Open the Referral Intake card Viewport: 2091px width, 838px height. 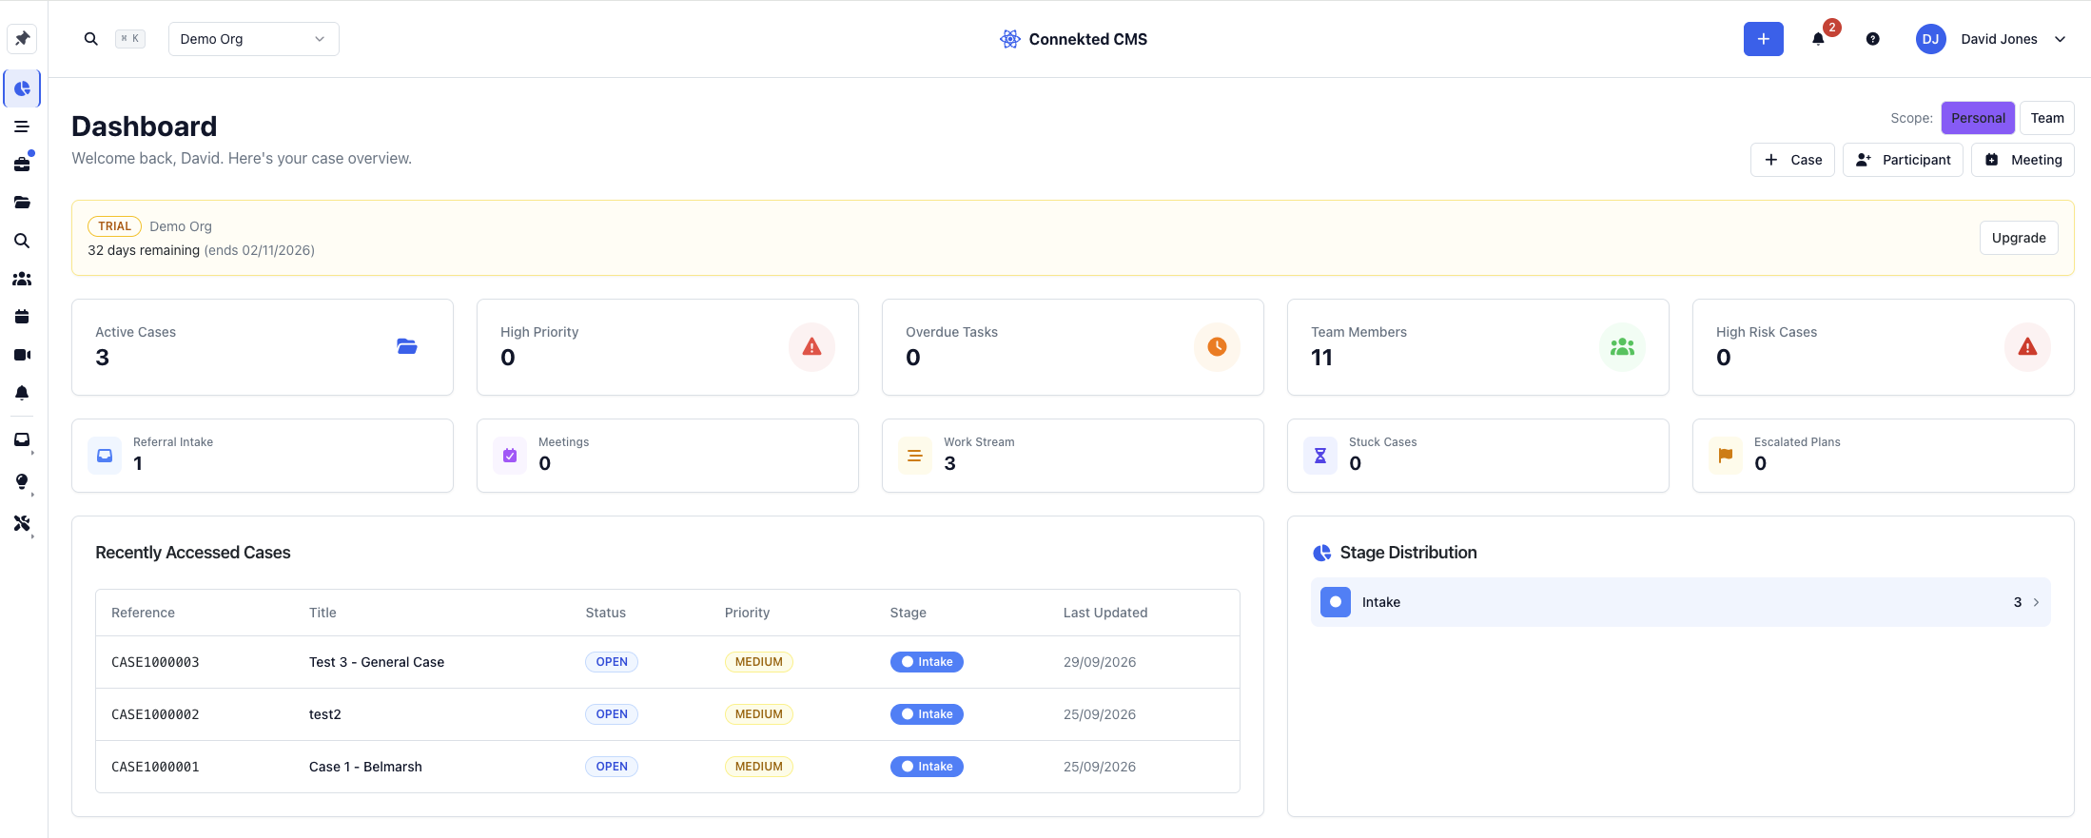pyautogui.click(x=263, y=456)
